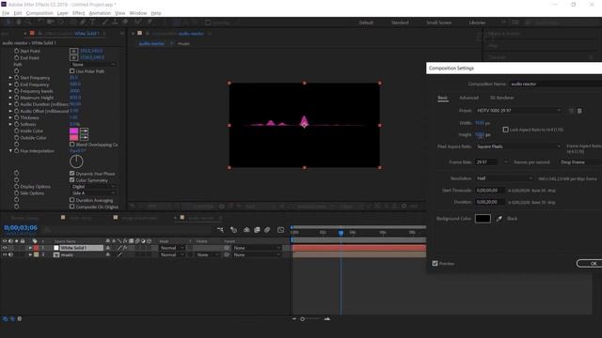Open the Effect menu
Screen dimensions: 602x338
(78, 13)
